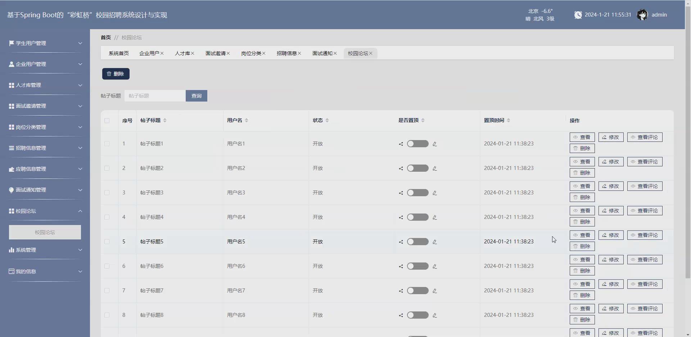Viewport: 691px width, 337px height.
Task: Check the checkbox for row 帖子标题3
Action: pos(107,193)
